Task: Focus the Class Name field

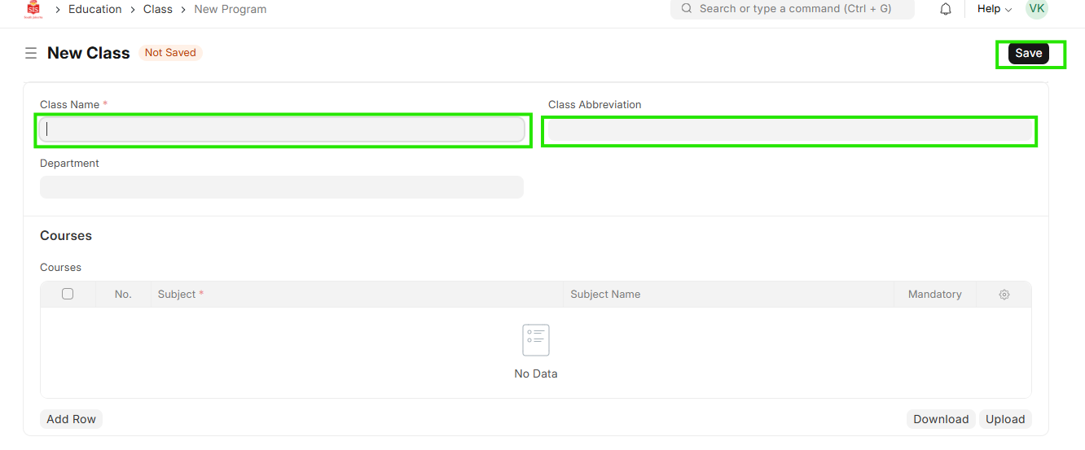Action: click(x=282, y=129)
